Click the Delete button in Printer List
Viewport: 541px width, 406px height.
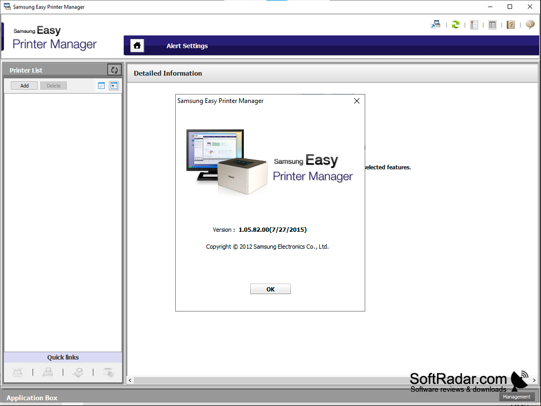53,86
